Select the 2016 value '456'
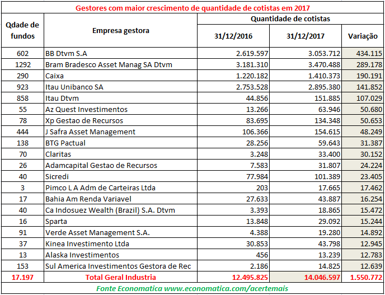385x295 pixels. (233, 255)
